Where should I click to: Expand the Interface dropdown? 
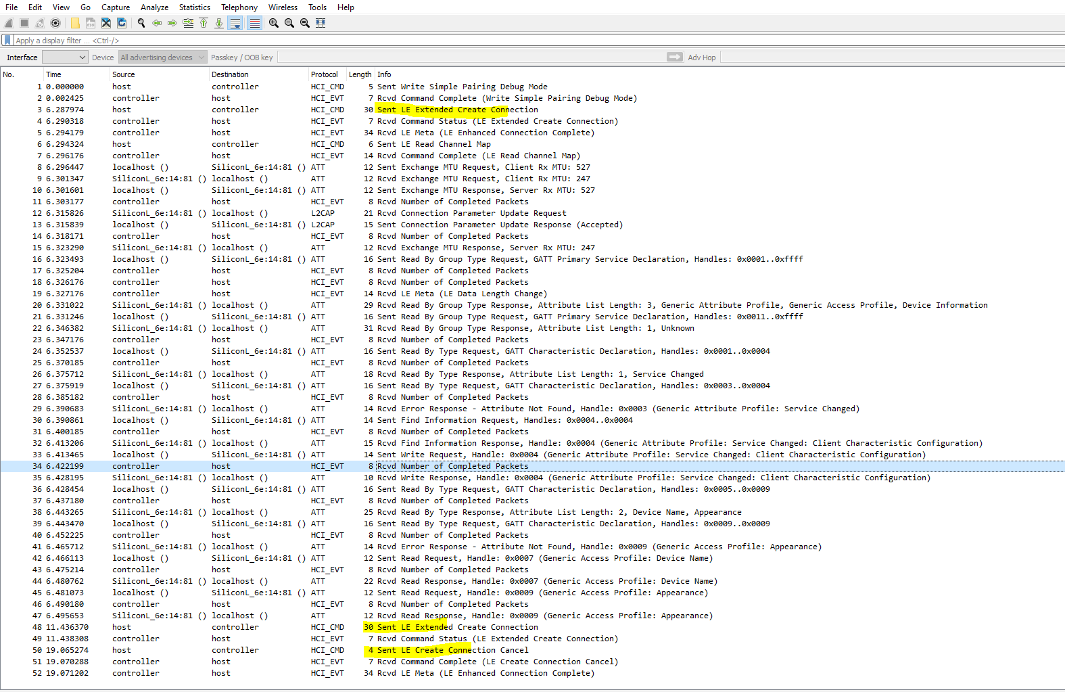65,57
